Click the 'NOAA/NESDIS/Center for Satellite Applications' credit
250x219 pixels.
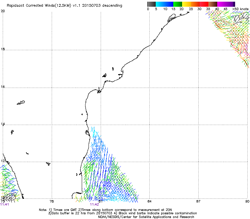tap(146, 217)
